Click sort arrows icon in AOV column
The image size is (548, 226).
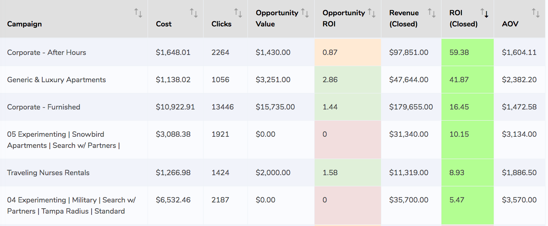[x=536, y=13]
